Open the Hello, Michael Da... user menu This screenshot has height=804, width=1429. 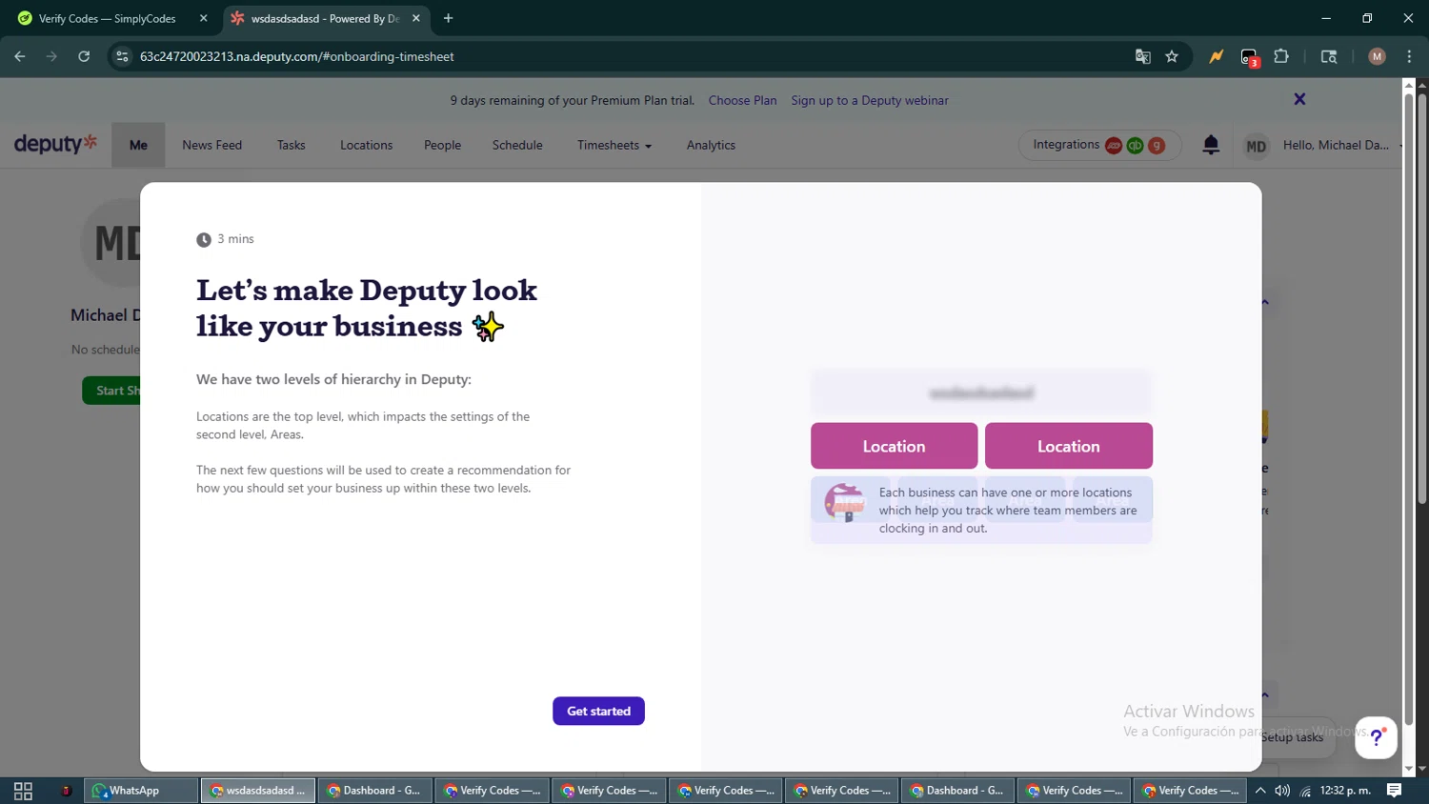click(1342, 146)
